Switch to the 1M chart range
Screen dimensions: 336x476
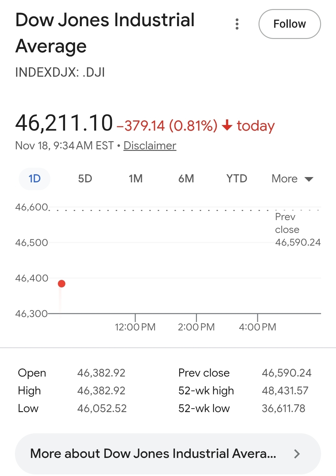(x=136, y=179)
